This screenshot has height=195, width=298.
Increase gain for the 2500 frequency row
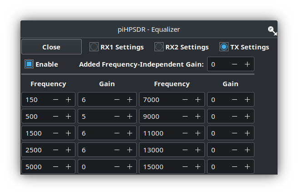[129, 150]
